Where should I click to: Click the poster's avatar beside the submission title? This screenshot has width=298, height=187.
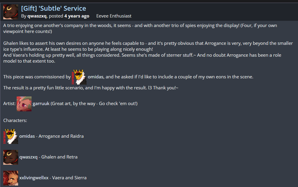click(x=11, y=12)
